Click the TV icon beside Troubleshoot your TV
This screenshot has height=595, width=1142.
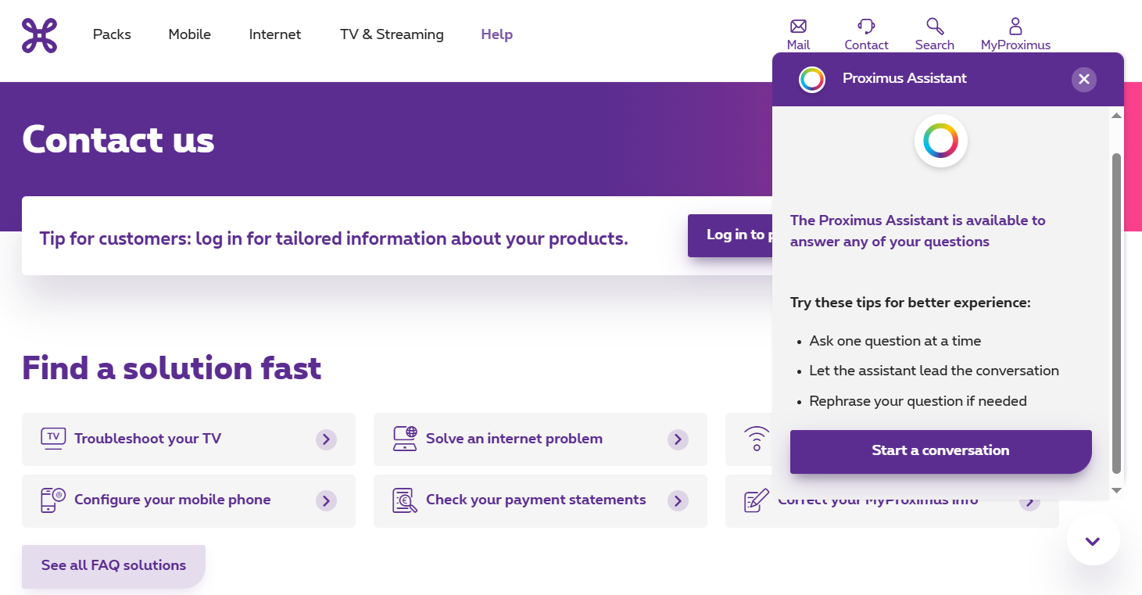[x=52, y=439]
